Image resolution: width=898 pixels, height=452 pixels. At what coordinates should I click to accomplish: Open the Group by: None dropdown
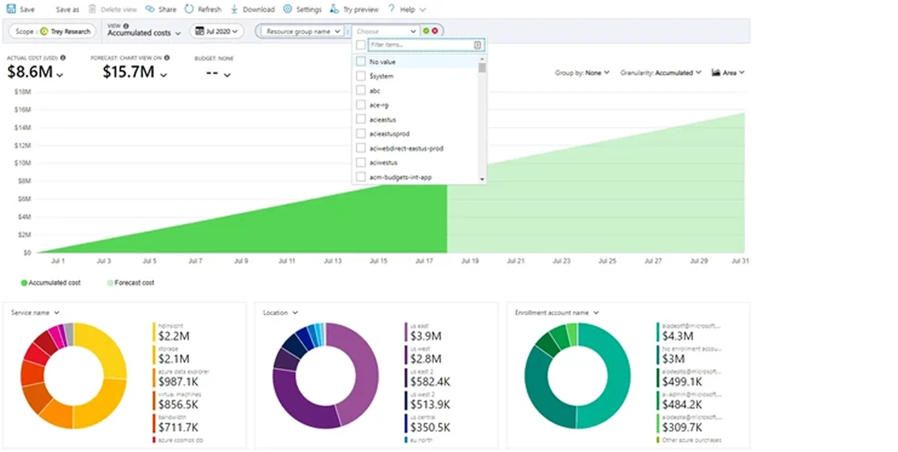582,73
